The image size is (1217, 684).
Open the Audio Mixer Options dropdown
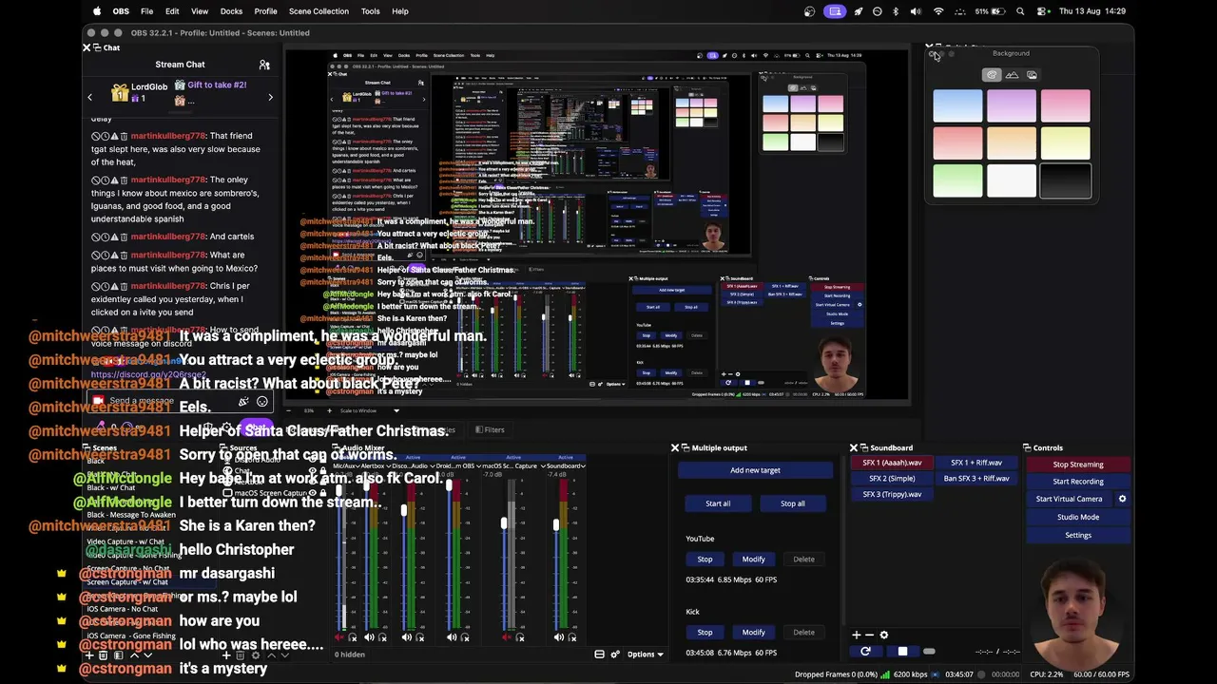[646, 655]
